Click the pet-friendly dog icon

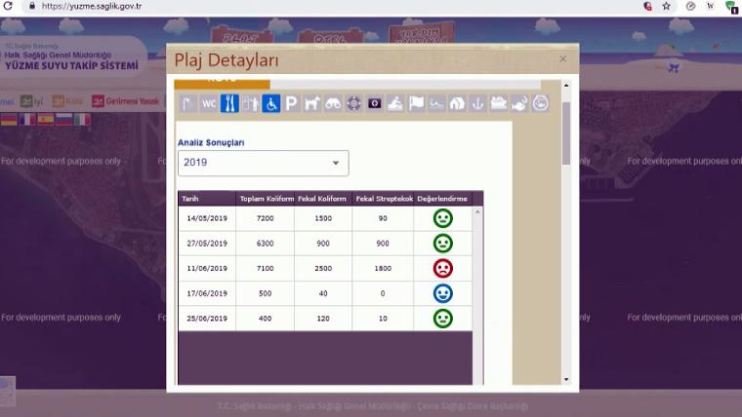[x=312, y=103]
